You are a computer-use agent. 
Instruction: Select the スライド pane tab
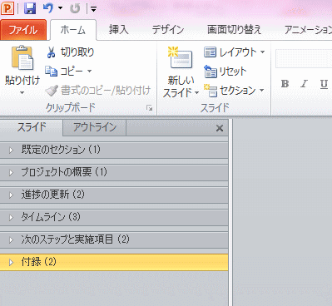(32, 127)
